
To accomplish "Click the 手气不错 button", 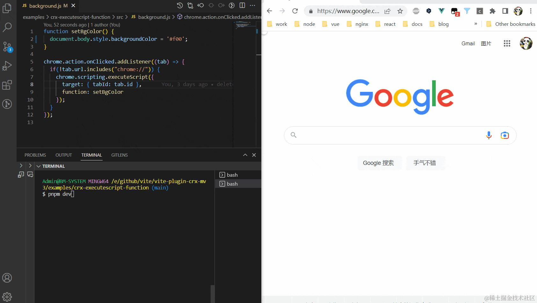I will (425, 163).
